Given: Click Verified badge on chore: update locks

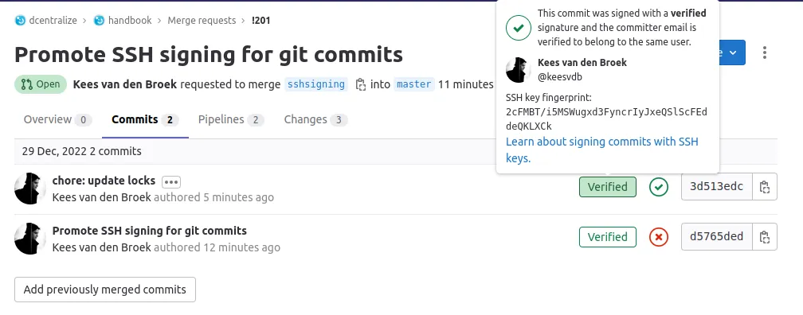Looking at the screenshot, I should 607,187.
